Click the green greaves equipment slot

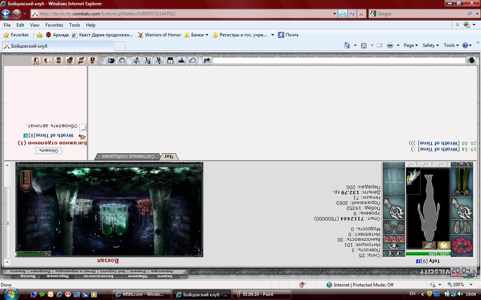(462, 182)
